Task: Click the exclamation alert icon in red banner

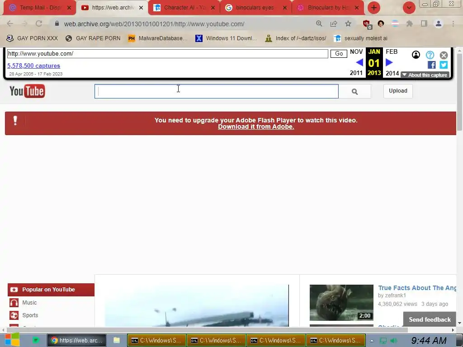Action: point(15,120)
